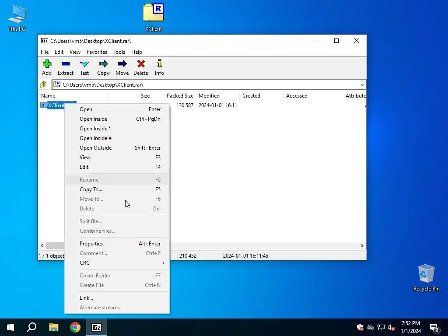The height and width of the screenshot is (336, 448).
Task: Click muted speaker tray icon
Action: click(x=392, y=327)
